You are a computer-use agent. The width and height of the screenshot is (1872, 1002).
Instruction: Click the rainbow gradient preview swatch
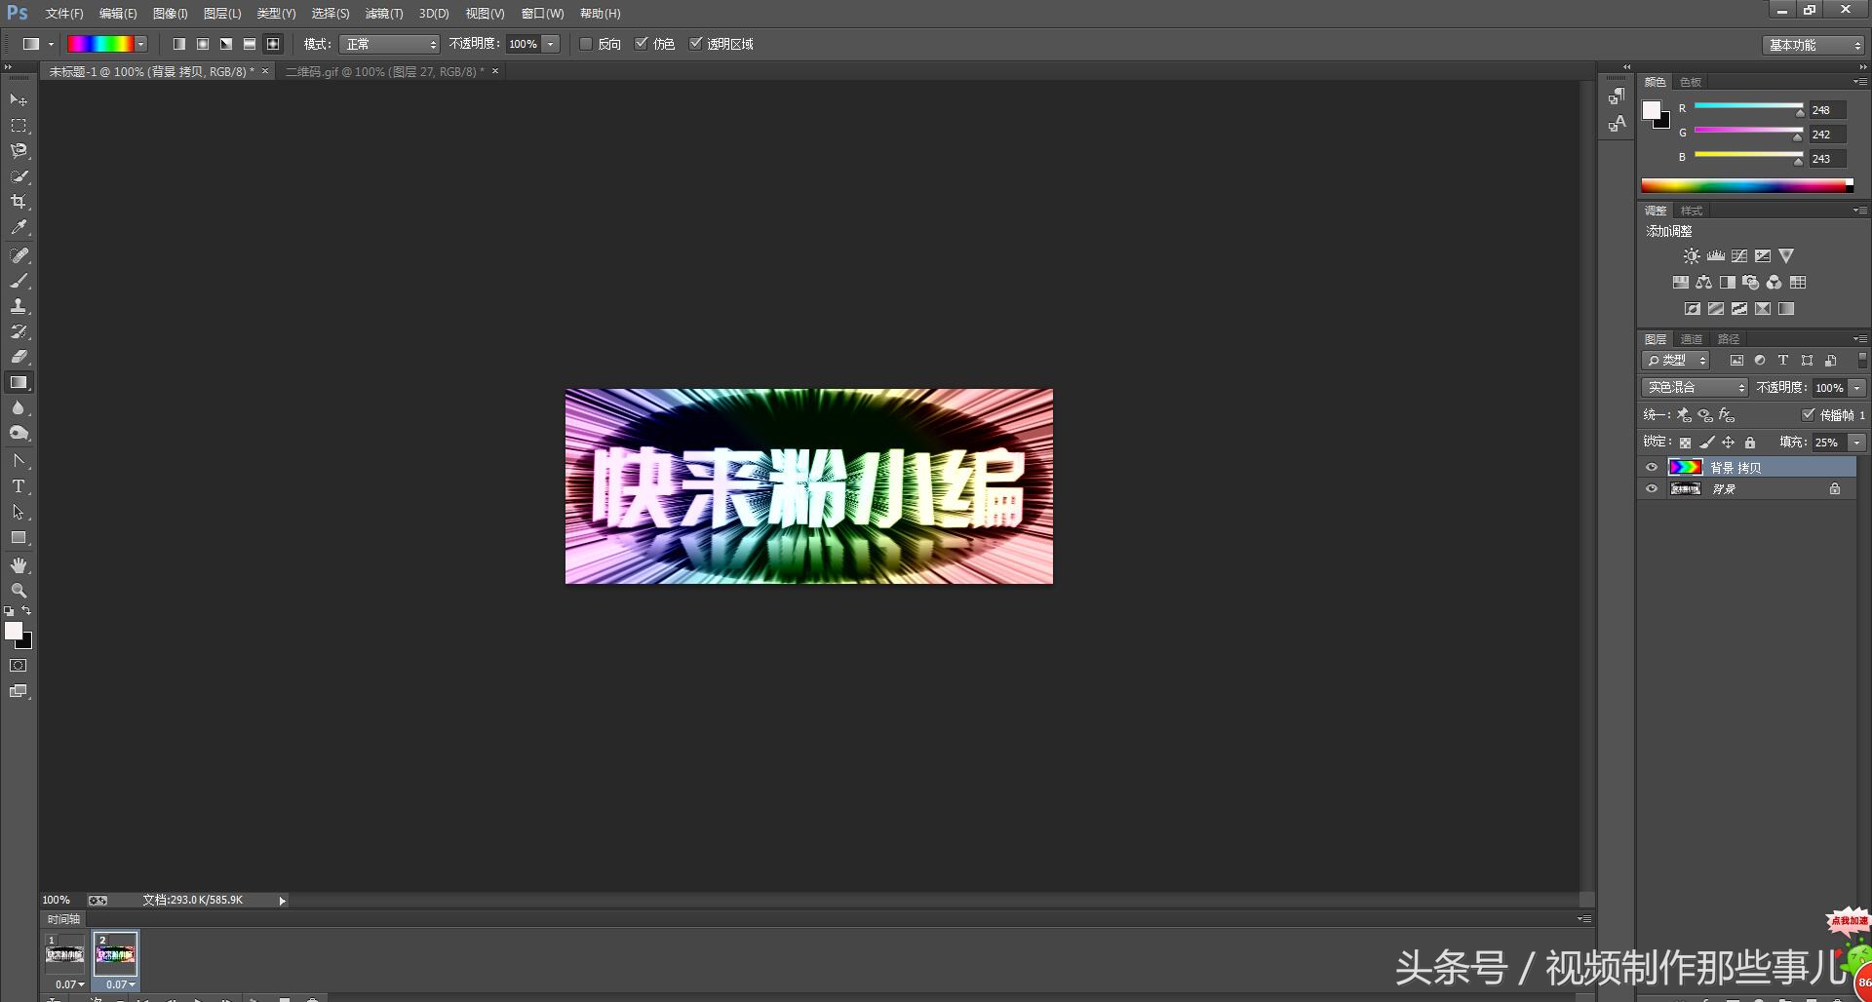[100, 44]
